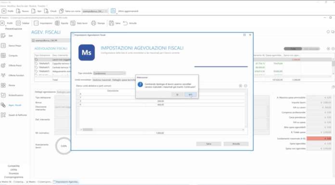Switch to the Dettaglio spese tecniche tab
The height and width of the screenshot is (185, 335).
click(x=124, y=80)
